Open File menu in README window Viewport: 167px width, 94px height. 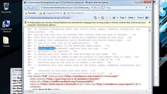click(14, 74)
